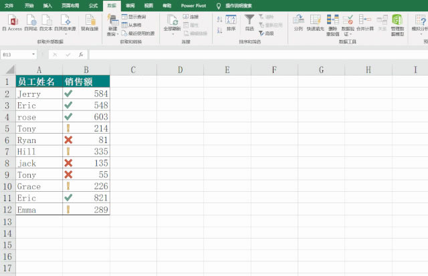The image size is (428, 276).
Task: Click the 快速填充 (Flash Fill) icon
Action: click(x=315, y=21)
